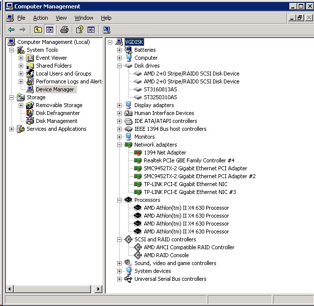Click the left pane horizontal scrollbar thumb

[x=52, y=289]
